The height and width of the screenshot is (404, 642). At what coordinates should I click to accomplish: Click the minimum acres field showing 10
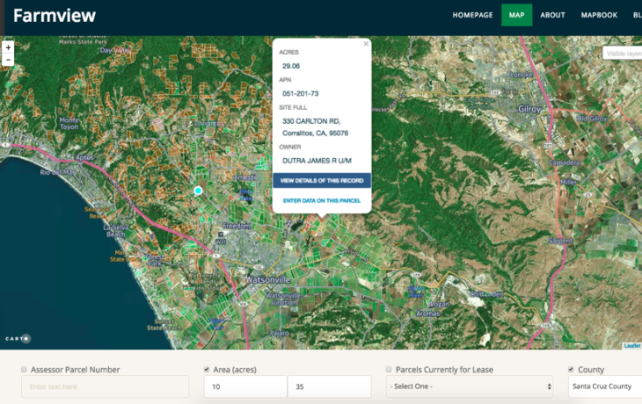tap(245, 386)
